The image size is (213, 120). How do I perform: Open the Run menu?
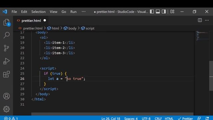click(73, 12)
